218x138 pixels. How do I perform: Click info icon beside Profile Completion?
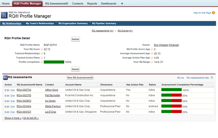click(41, 62)
